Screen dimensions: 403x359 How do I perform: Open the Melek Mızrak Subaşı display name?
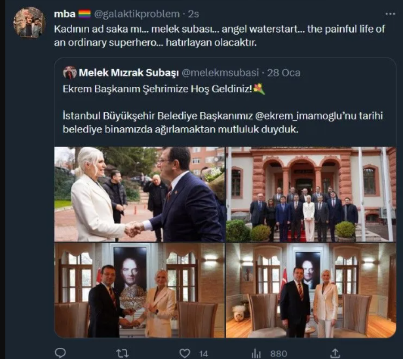[x=129, y=72]
